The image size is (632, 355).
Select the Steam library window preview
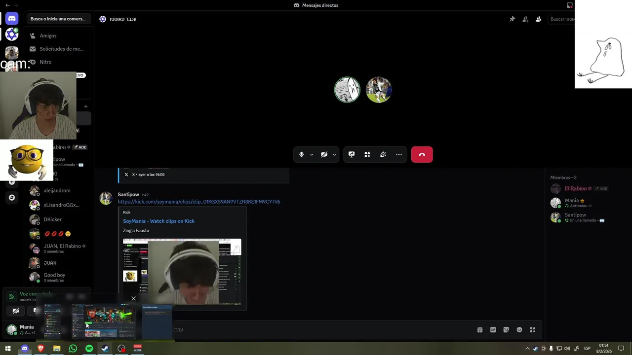(105, 321)
